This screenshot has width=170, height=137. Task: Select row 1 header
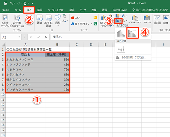click(3, 50)
